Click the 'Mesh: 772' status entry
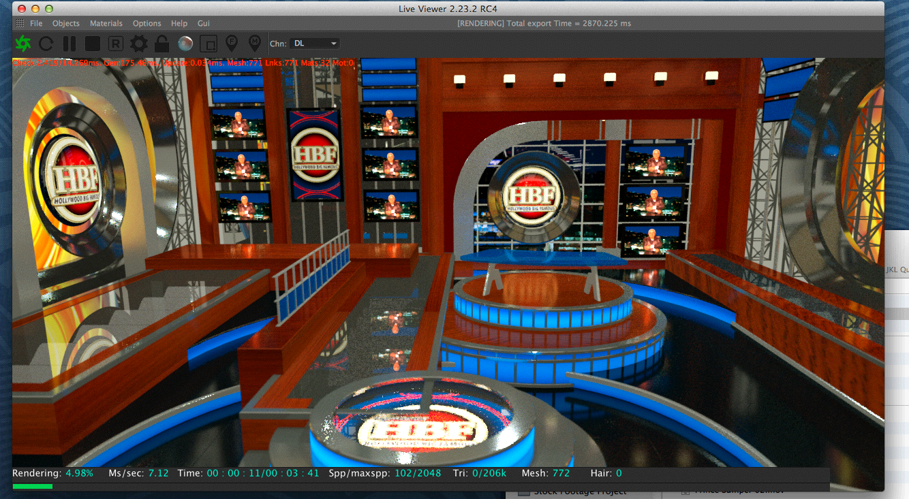 (546, 473)
